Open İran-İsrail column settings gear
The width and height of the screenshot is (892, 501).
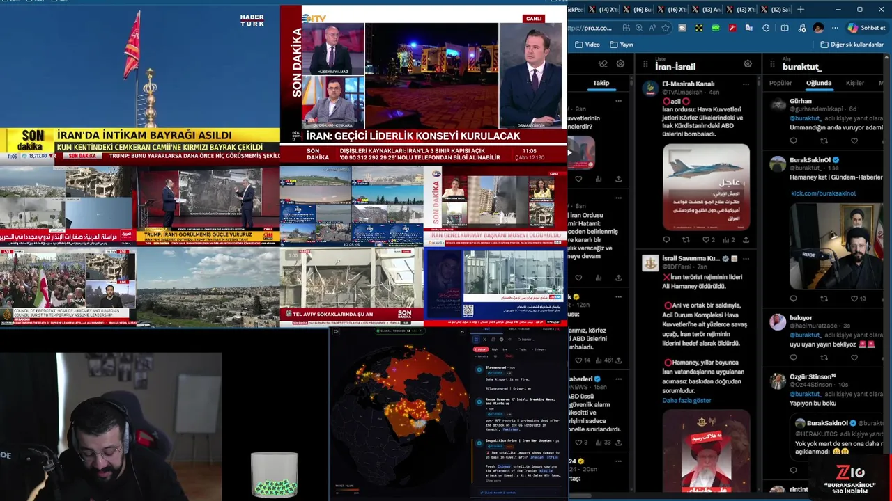(x=748, y=63)
